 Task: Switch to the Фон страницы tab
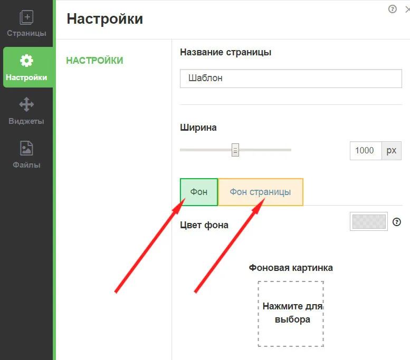(261, 192)
